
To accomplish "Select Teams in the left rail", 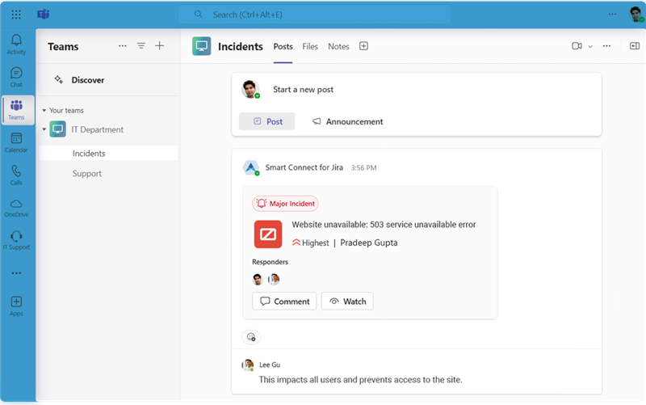I will coord(16,110).
